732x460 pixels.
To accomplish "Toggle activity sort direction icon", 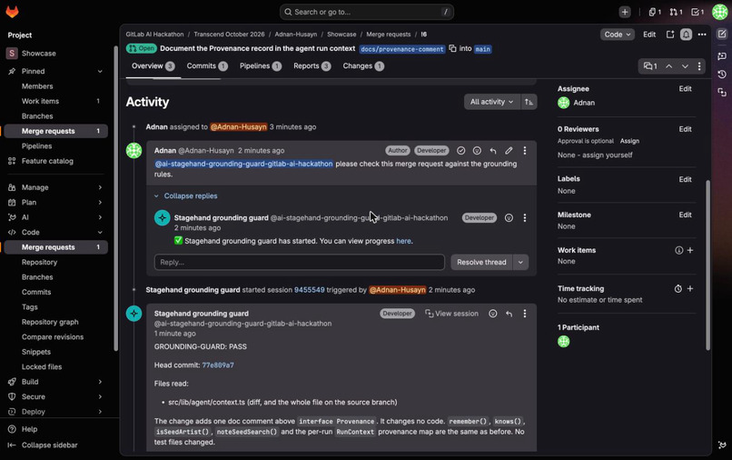I will (529, 102).
